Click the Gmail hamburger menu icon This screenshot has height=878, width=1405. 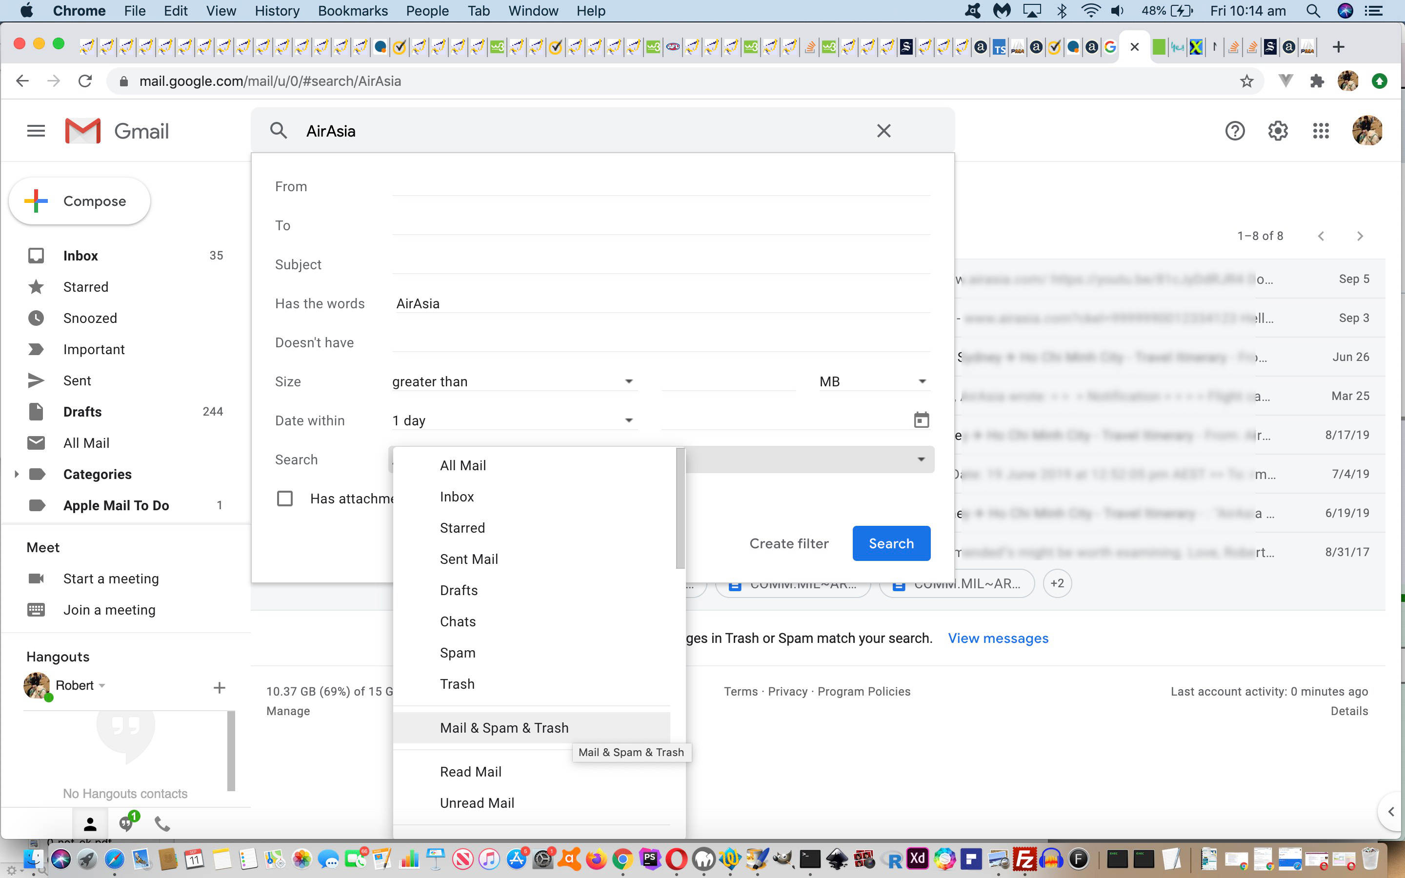36,131
